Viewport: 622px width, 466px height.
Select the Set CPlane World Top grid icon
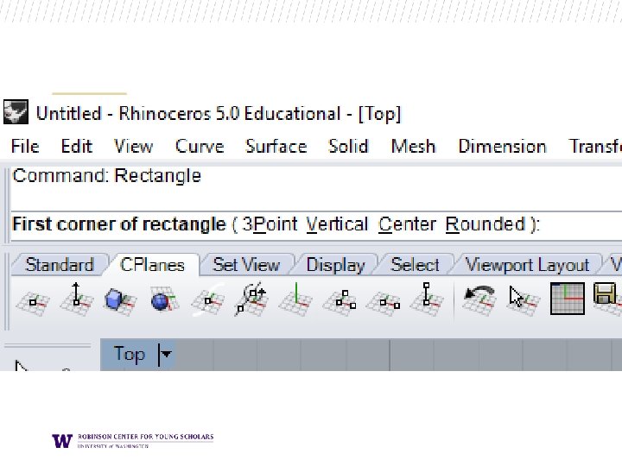pyautogui.click(x=568, y=299)
